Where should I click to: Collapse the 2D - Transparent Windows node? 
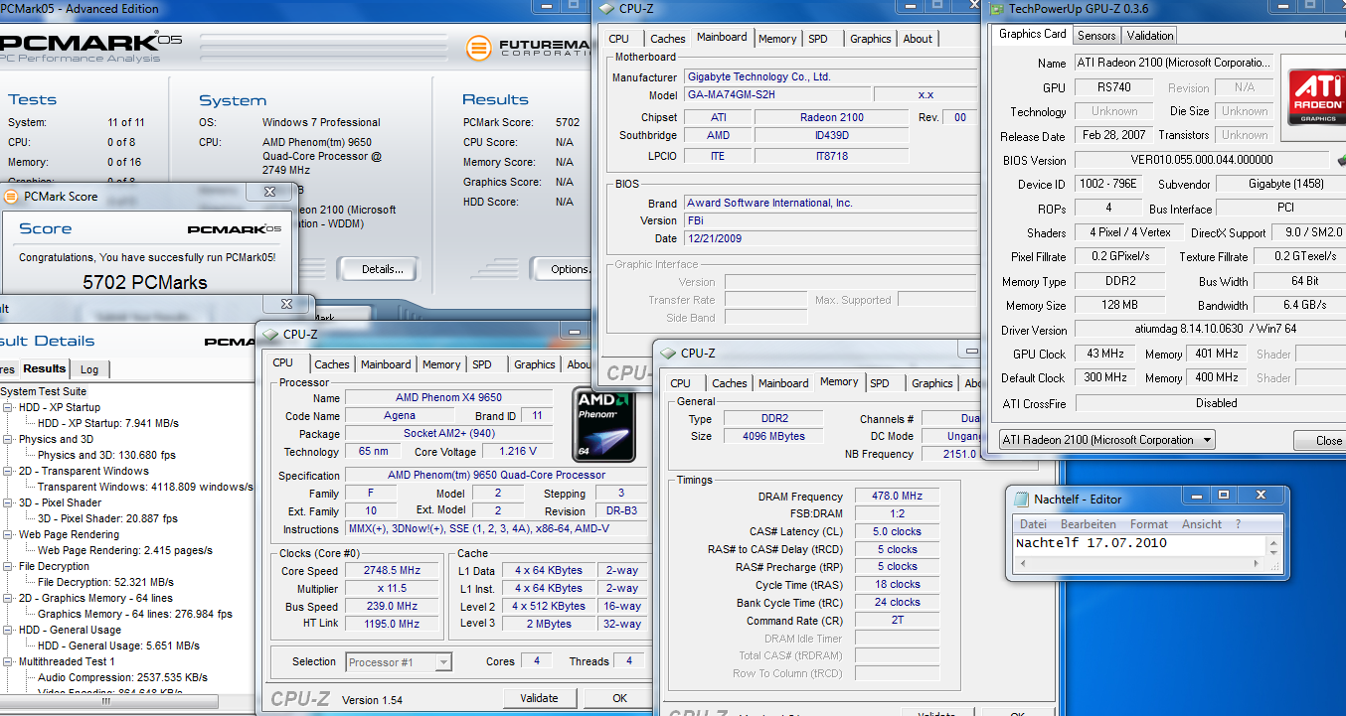(x=9, y=471)
